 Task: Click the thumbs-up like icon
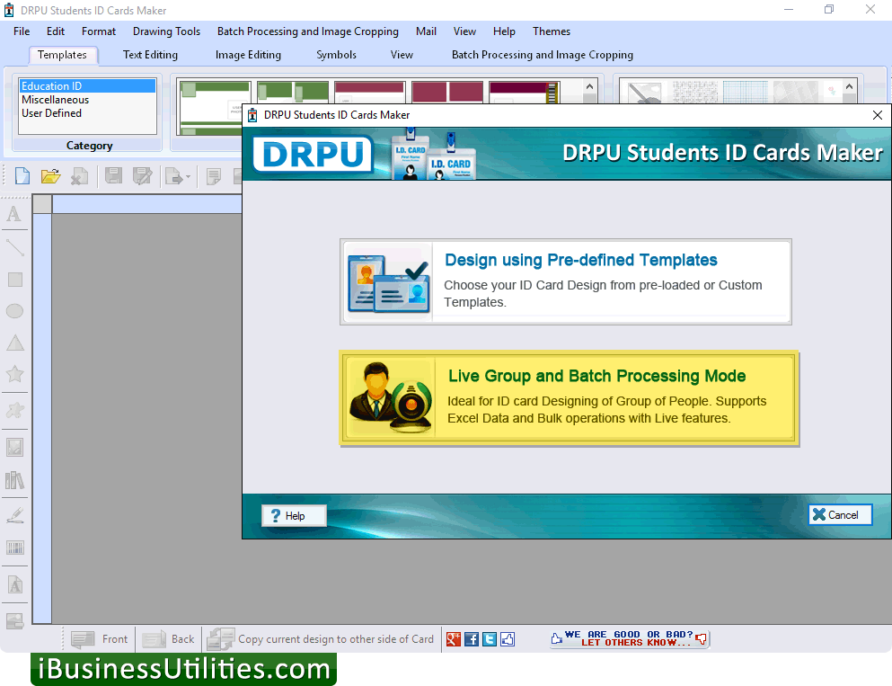508,639
